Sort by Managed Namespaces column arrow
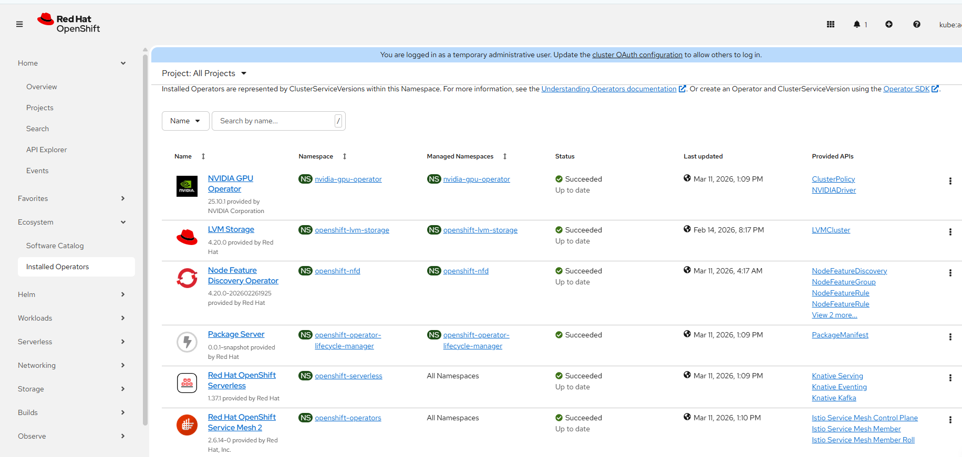This screenshot has width=962, height=457. coord(505,156)
